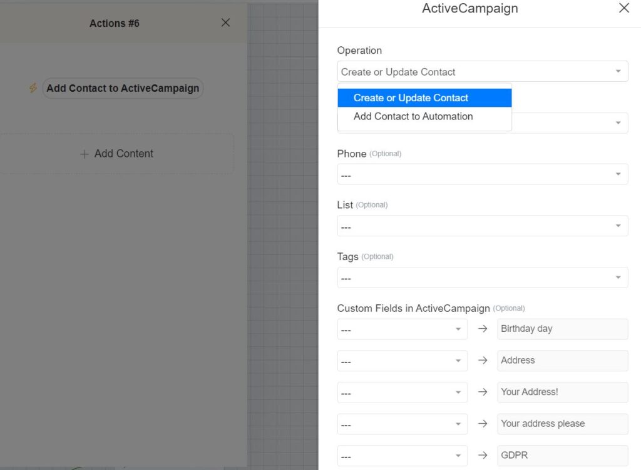Click the Your address please field
The height and width of the screenshot is (470, 641).
tap(563, 424)
